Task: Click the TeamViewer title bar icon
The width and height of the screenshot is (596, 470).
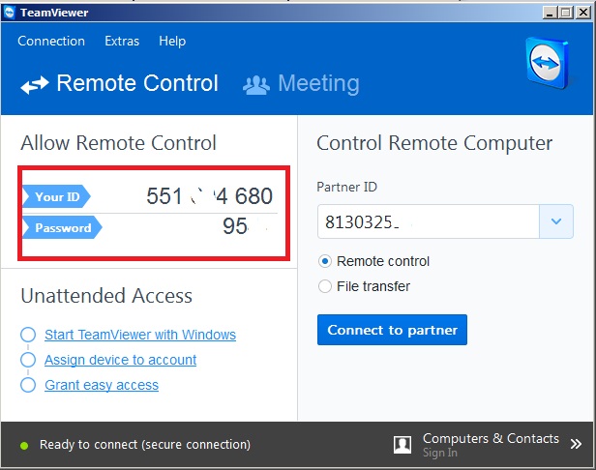Action: tap(9, 13)
